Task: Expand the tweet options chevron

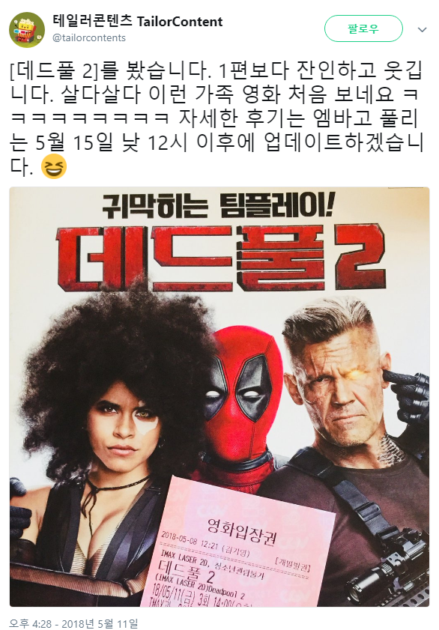Action: point(422,30)
